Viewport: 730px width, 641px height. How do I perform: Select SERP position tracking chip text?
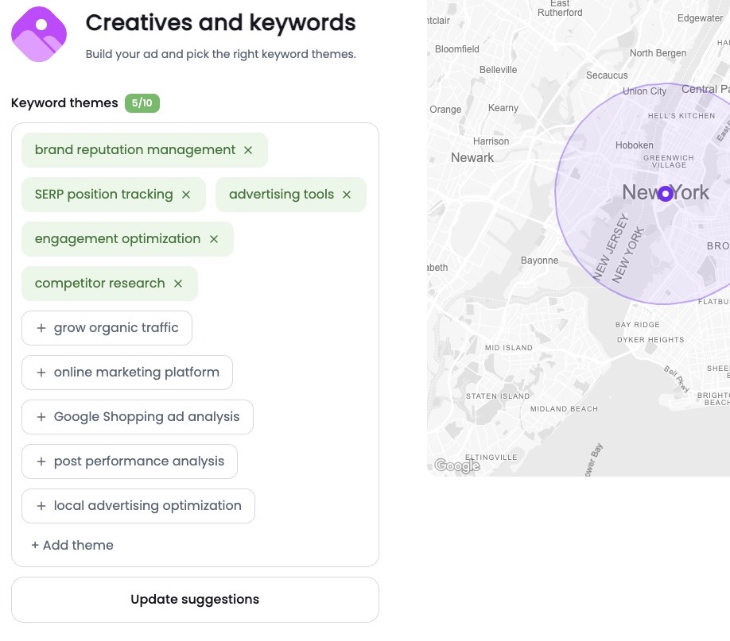point(104,195)
